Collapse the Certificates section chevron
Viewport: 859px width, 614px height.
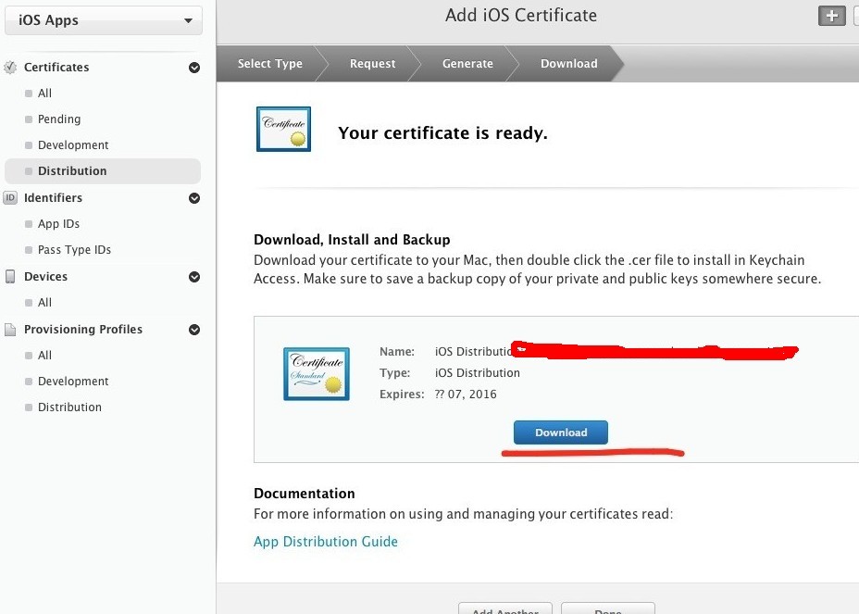tap(194, 68)
